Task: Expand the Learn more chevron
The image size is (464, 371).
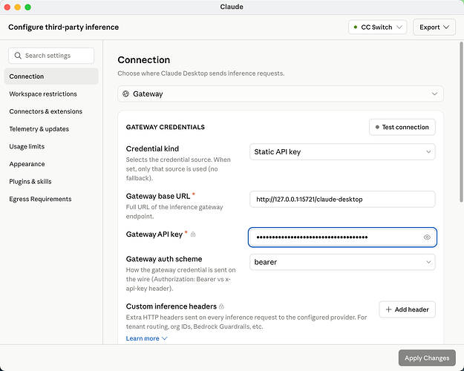Action: click(165, 338)
